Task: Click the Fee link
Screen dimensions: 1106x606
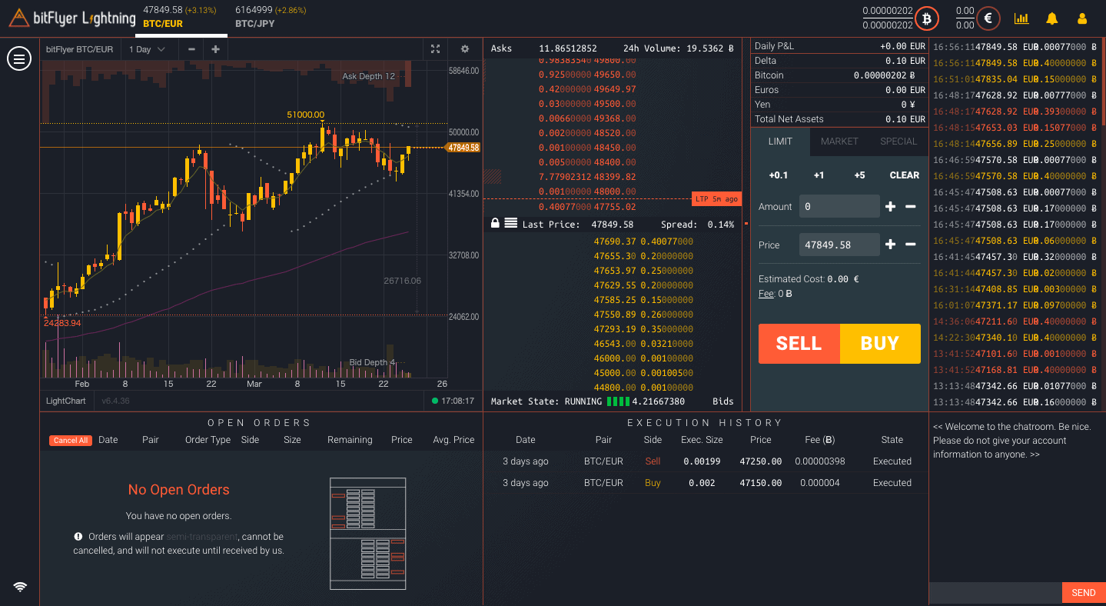Action: 765,294
